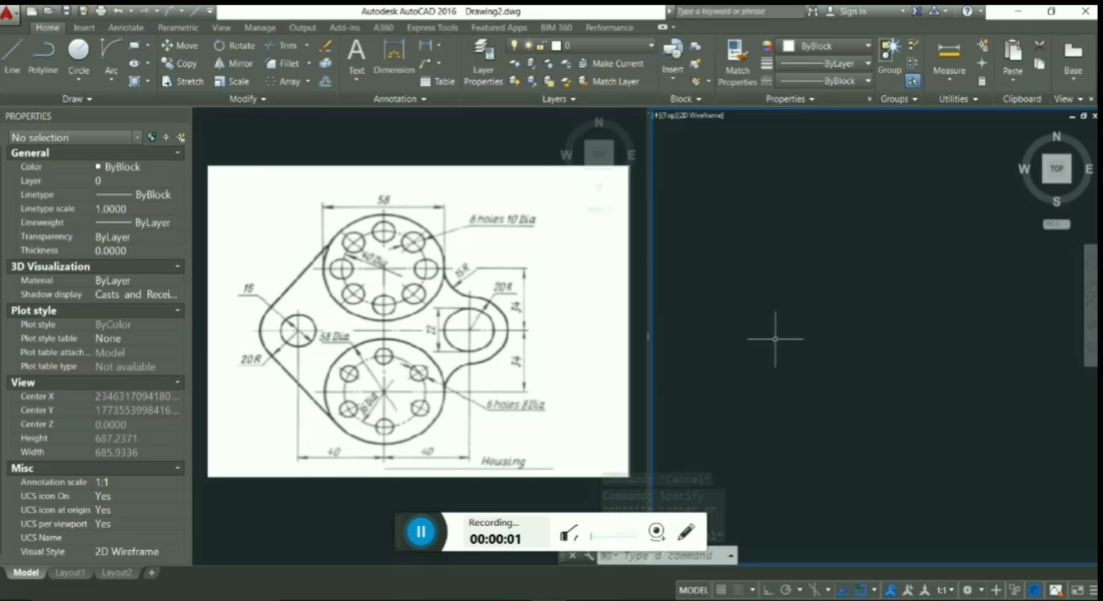
Task: Click the Array tool
Action: (x=283, y=81)
